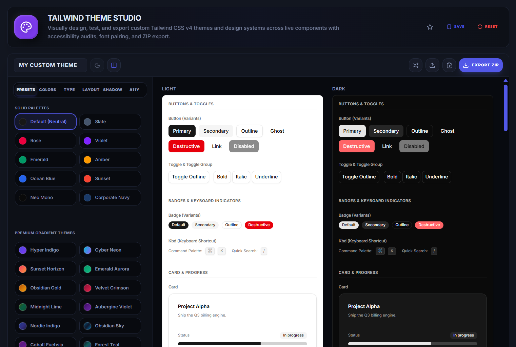Apply the Emerald palette
Viewport: 516px width, 347px height.
(x=45, y=160)
